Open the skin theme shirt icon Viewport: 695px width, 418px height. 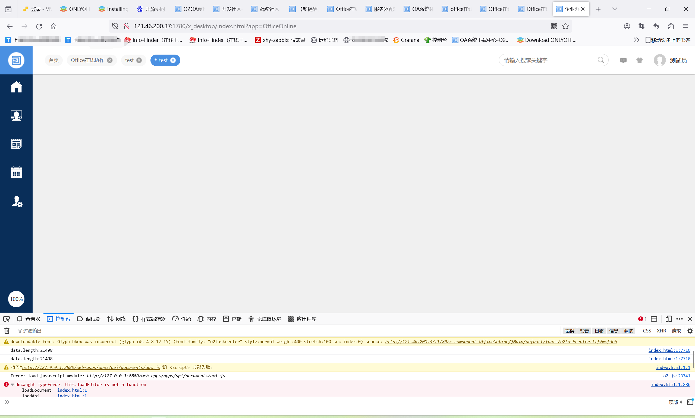[640, 60]
